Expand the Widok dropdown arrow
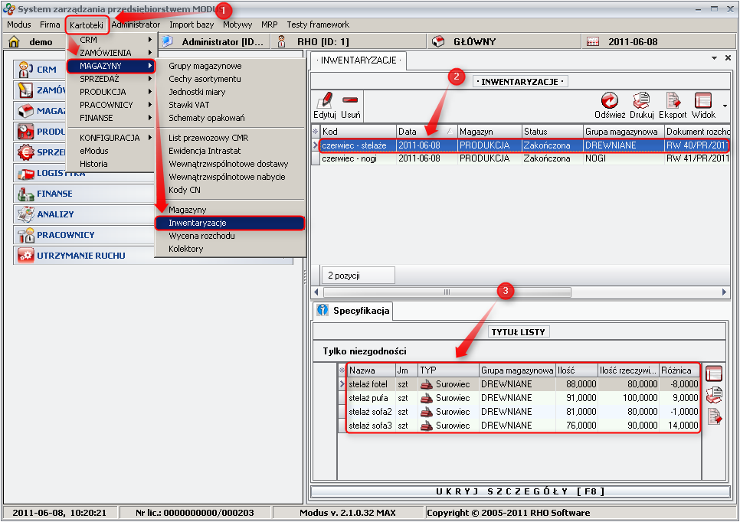Screen dimensions: 740x522 click(x=725, y=105)
